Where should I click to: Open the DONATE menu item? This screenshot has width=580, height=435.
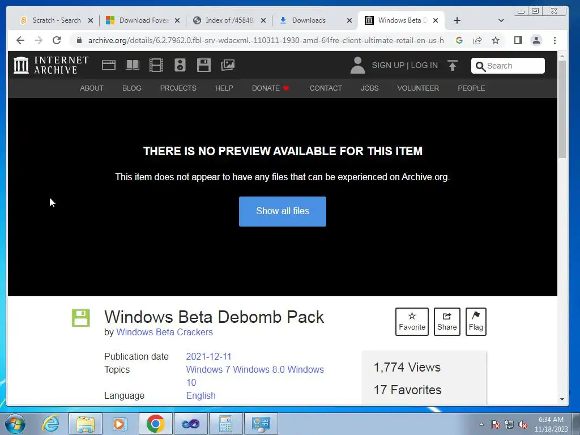click(270, 88)
